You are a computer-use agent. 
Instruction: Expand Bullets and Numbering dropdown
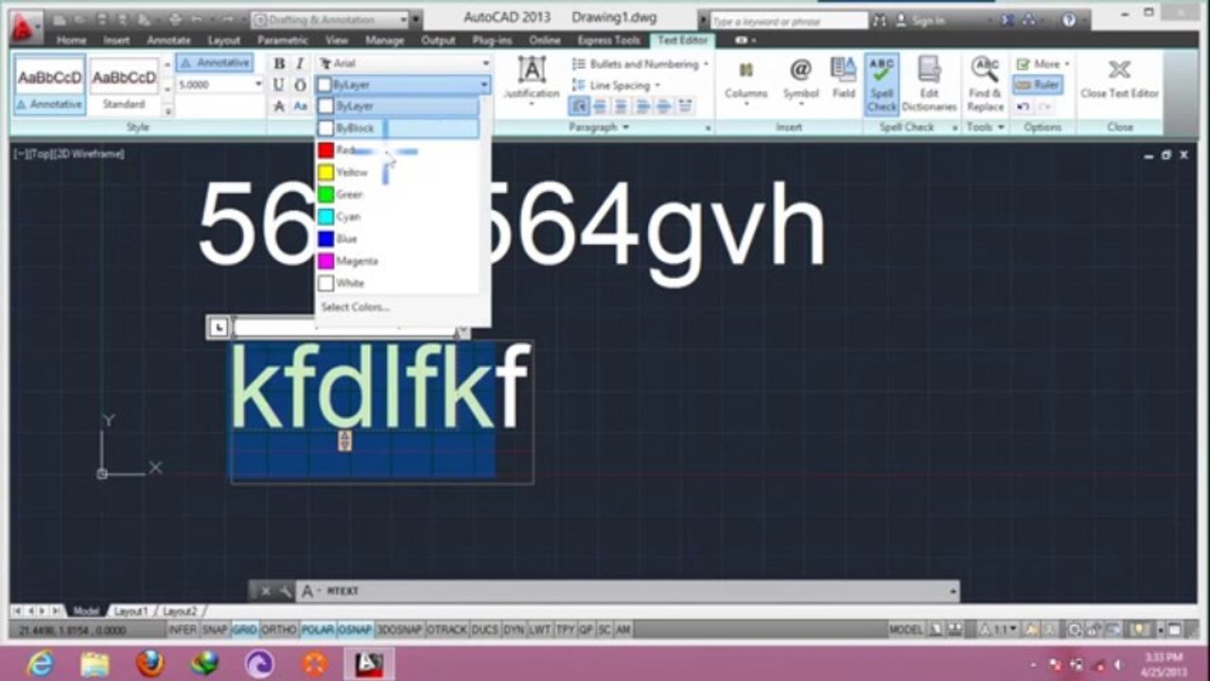click(x=706, y=64)
